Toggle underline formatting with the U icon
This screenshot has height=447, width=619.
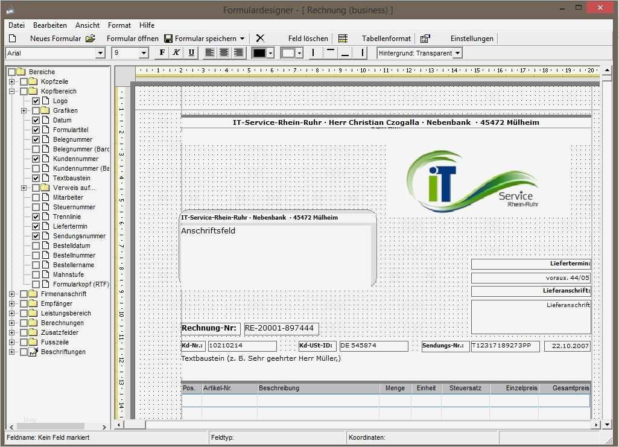click(190, 52)
